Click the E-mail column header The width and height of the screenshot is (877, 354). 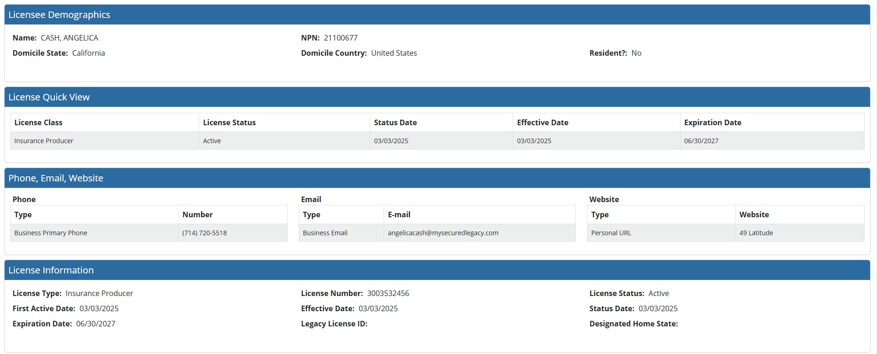point(399,215)
